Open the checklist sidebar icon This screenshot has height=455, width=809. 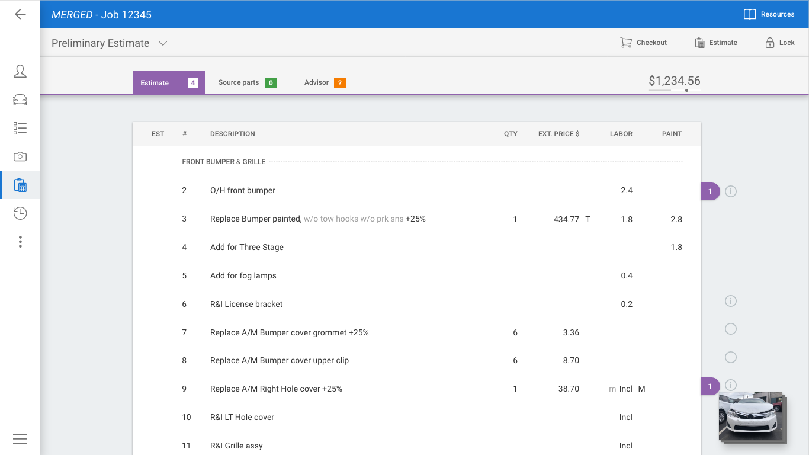click(x=20, y=128)
